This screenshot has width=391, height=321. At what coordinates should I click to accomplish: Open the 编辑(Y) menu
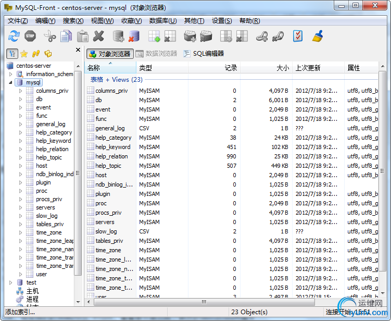[x=45, y=21]
